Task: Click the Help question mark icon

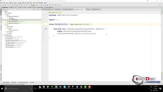Action: tap(61, 5)
